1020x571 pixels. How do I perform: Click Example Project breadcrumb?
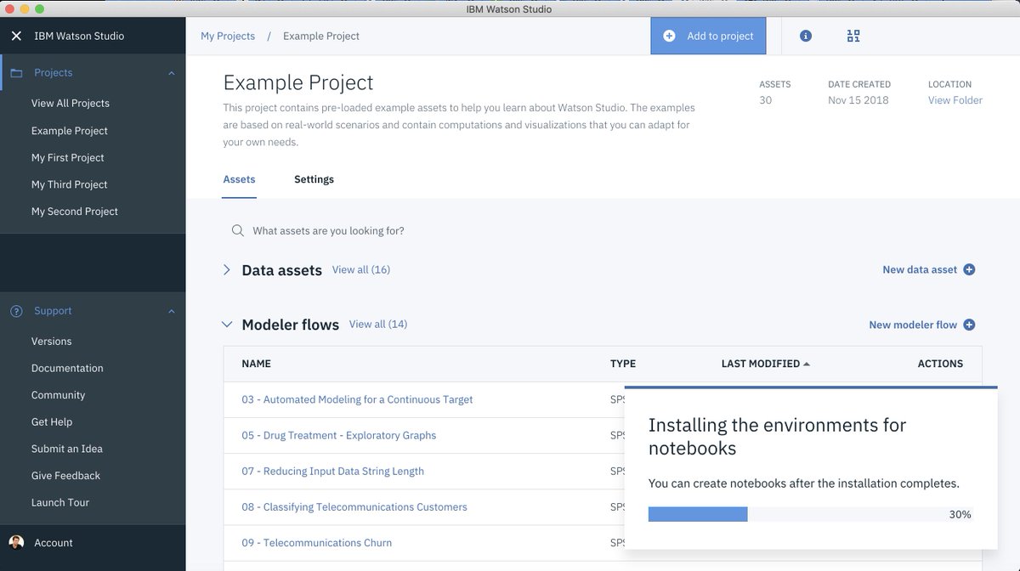(321, 36)
